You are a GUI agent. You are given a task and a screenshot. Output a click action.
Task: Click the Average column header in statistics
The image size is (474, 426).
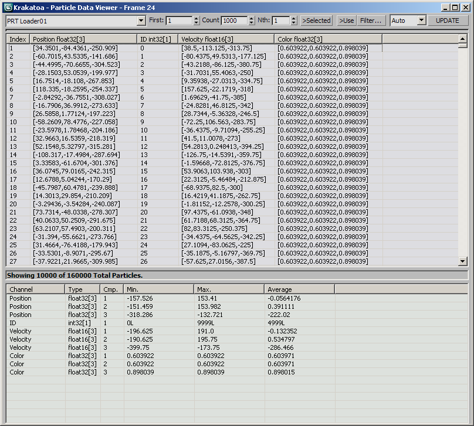[x=299, y=289]
